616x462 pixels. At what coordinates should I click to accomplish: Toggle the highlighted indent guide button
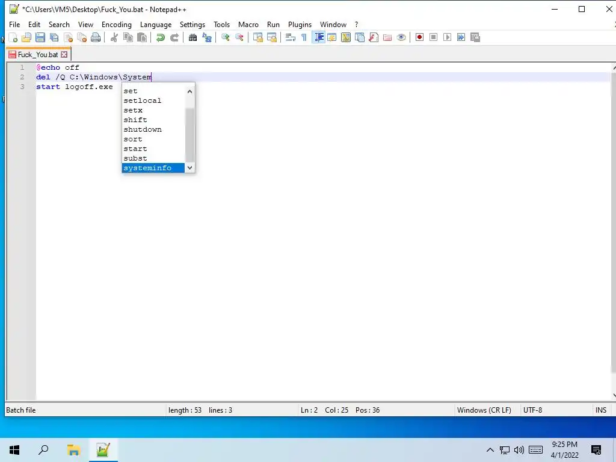coord(319,37)
